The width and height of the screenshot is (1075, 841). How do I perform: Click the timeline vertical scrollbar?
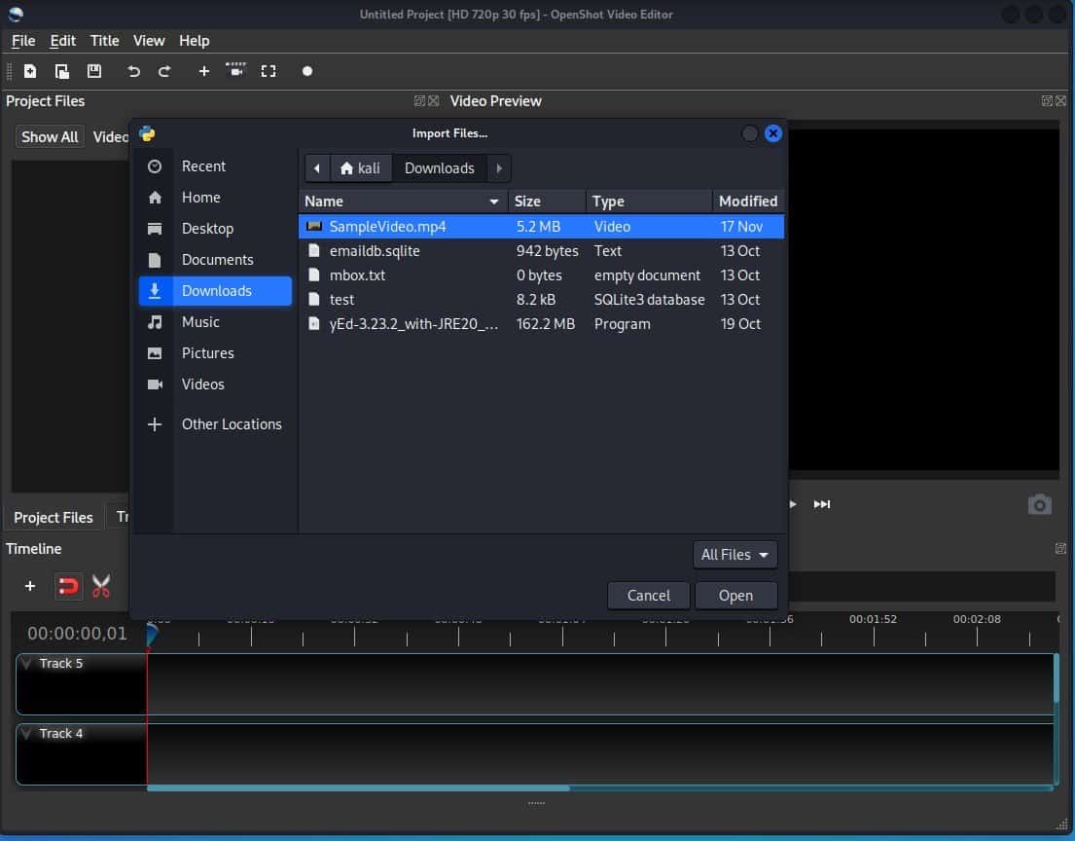(x=1056, y=679)
